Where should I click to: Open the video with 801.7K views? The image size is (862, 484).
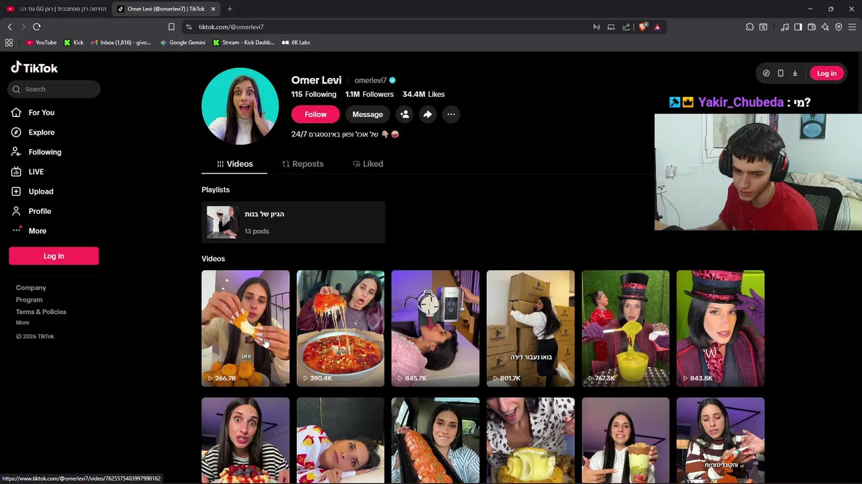531,328
